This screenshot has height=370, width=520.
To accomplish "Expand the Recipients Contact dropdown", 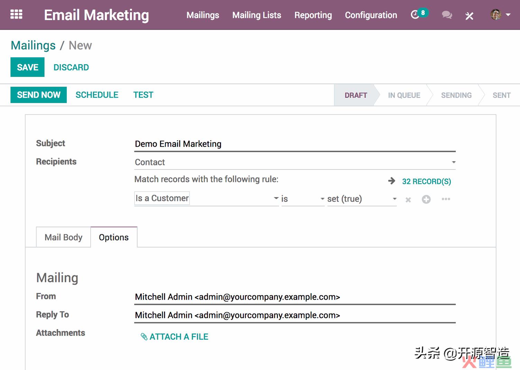I will pos(295,162).
